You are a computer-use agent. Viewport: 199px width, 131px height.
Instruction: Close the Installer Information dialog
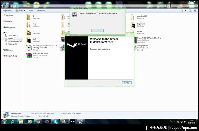click(122, 8)
